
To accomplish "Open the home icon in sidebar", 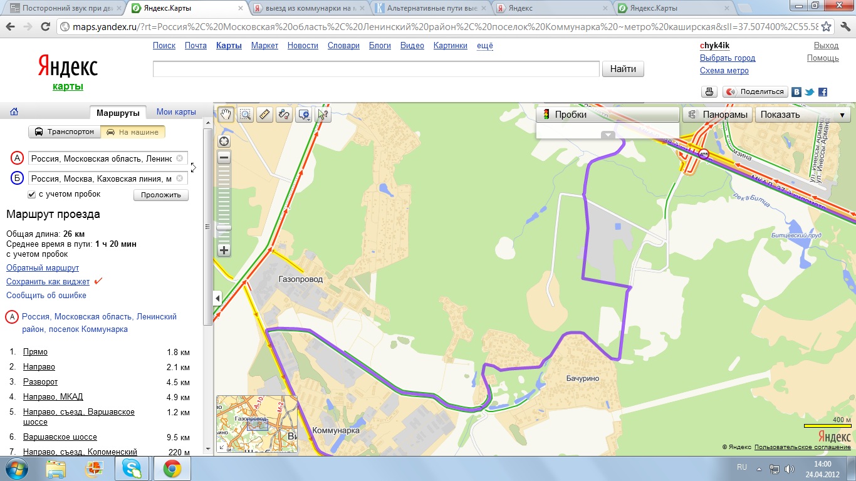I will pos(14,112).
